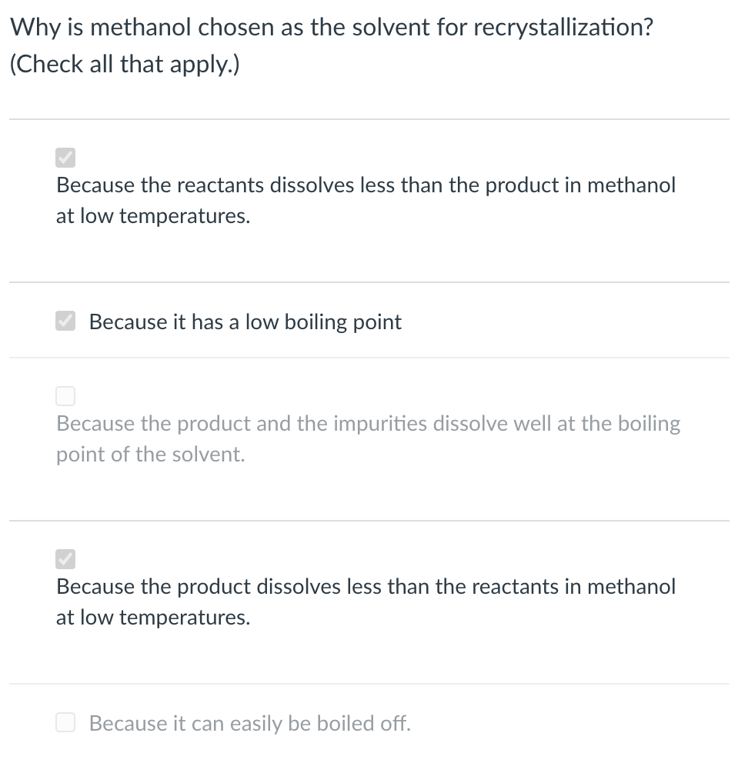Screen dimensions: 748x763
Task: Click the answer mentioning boiling point of solvent
Action: (x=368, y=438)
